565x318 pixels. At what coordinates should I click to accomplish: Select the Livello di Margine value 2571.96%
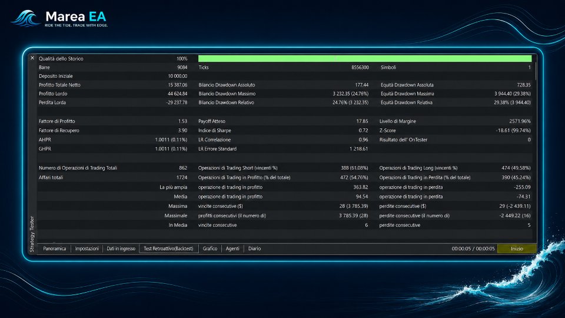click(520, 121)
